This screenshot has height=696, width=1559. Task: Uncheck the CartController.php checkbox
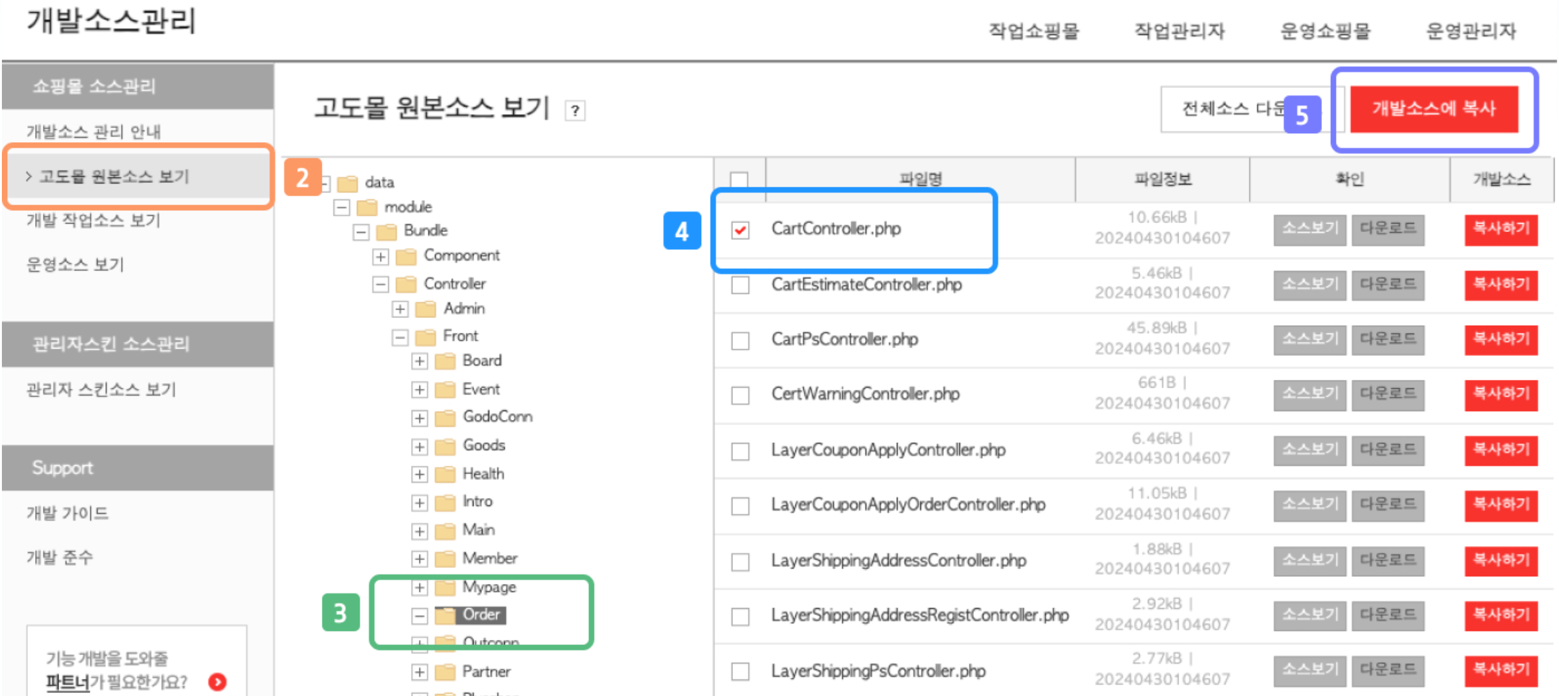click(740, 229)
